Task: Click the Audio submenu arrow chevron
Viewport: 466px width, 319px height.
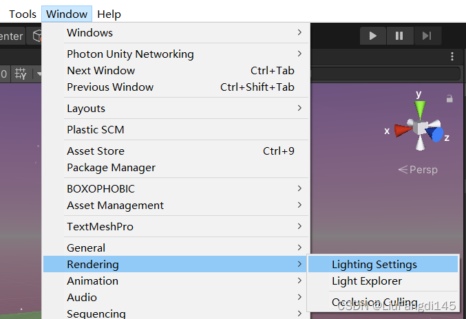Action: pos(299,297)
